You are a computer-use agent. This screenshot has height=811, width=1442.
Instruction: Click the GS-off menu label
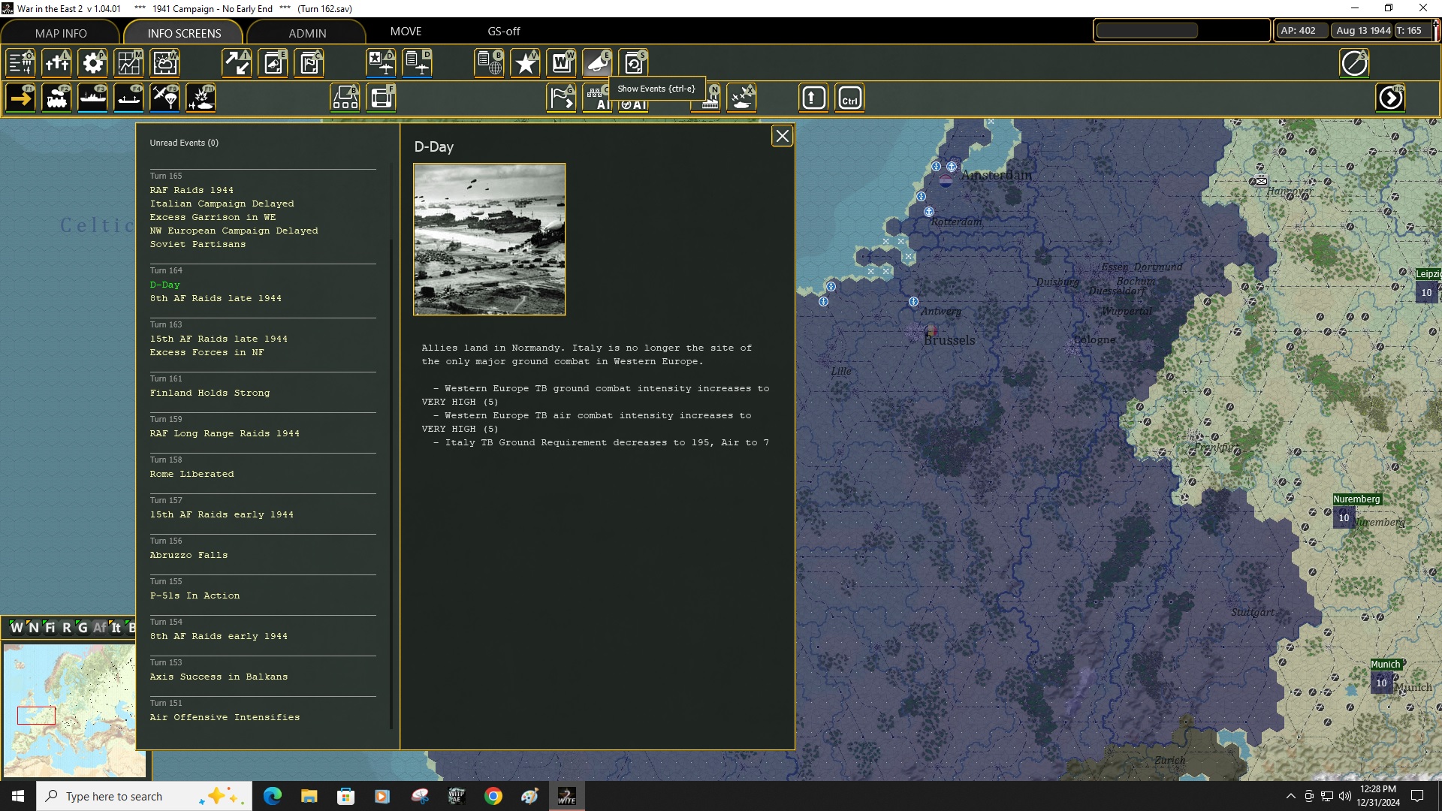click(x=503, y=32)
